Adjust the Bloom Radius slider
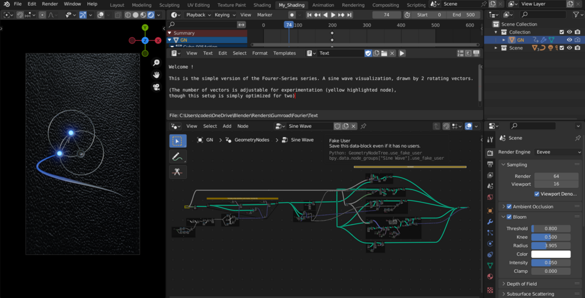The height and width of the screenshot is (298, 585). pyautogui.click(x=551, y=246)
